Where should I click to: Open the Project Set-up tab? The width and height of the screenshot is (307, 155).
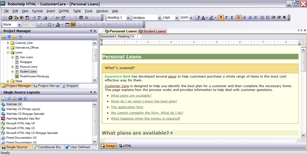(46, 86)
